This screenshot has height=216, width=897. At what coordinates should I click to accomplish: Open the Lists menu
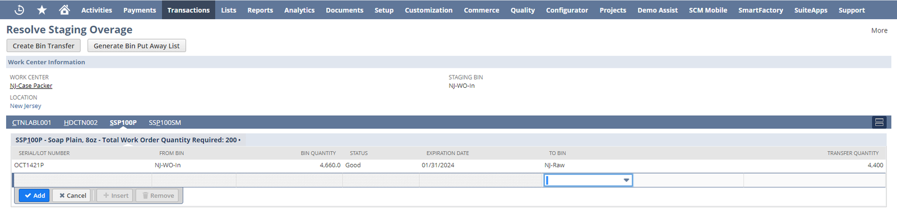[x=229, y=10]
